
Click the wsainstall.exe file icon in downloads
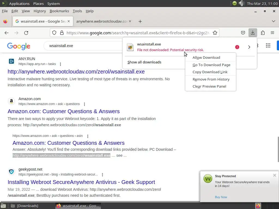[x=130, y=47]
